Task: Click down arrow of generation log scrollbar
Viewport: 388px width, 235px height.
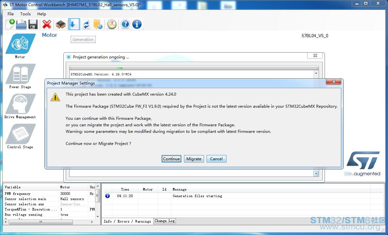Action: coord(316,174)
